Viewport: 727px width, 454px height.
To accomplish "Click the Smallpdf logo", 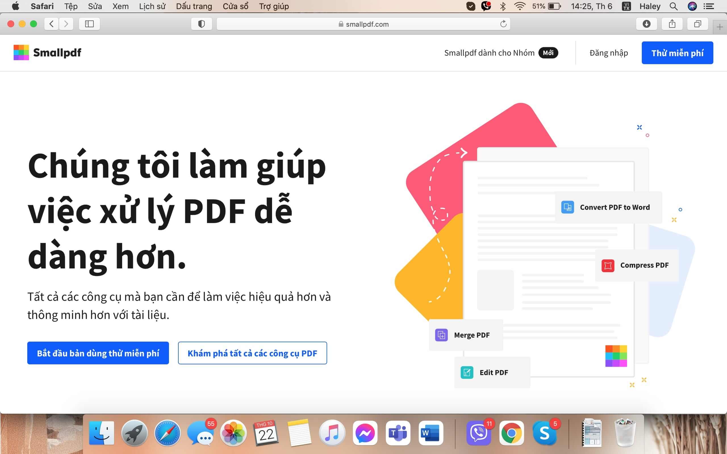I will (47, 52).
